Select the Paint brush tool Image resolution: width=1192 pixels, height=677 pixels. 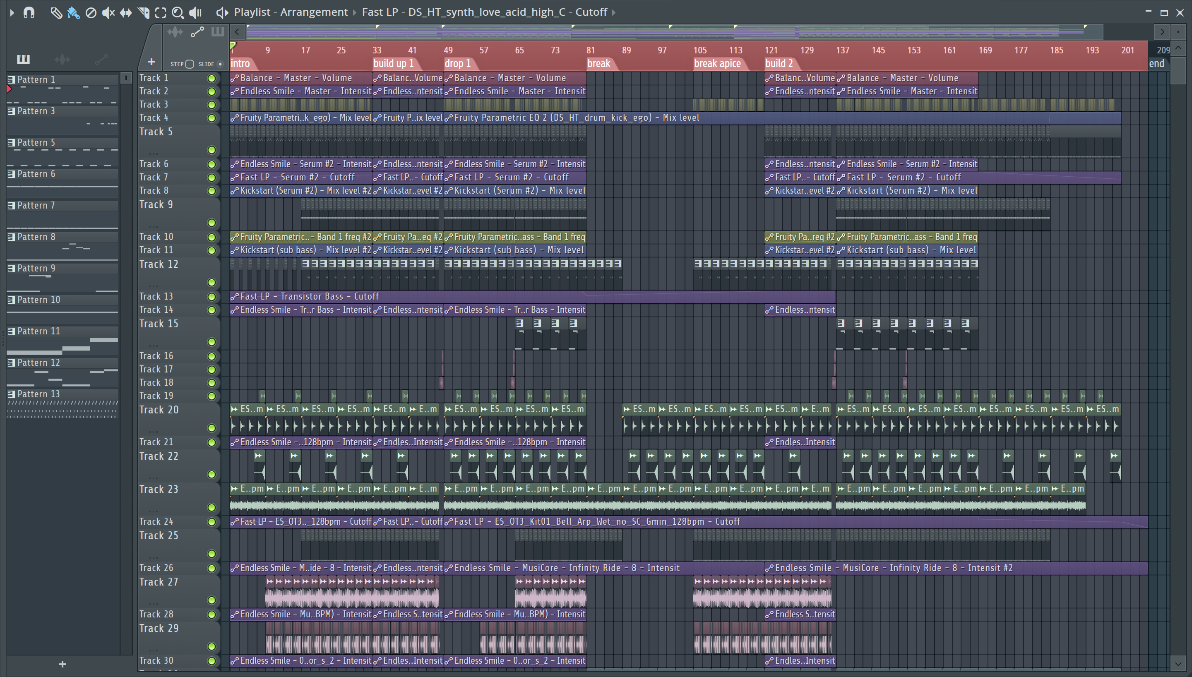pos(73,12)
